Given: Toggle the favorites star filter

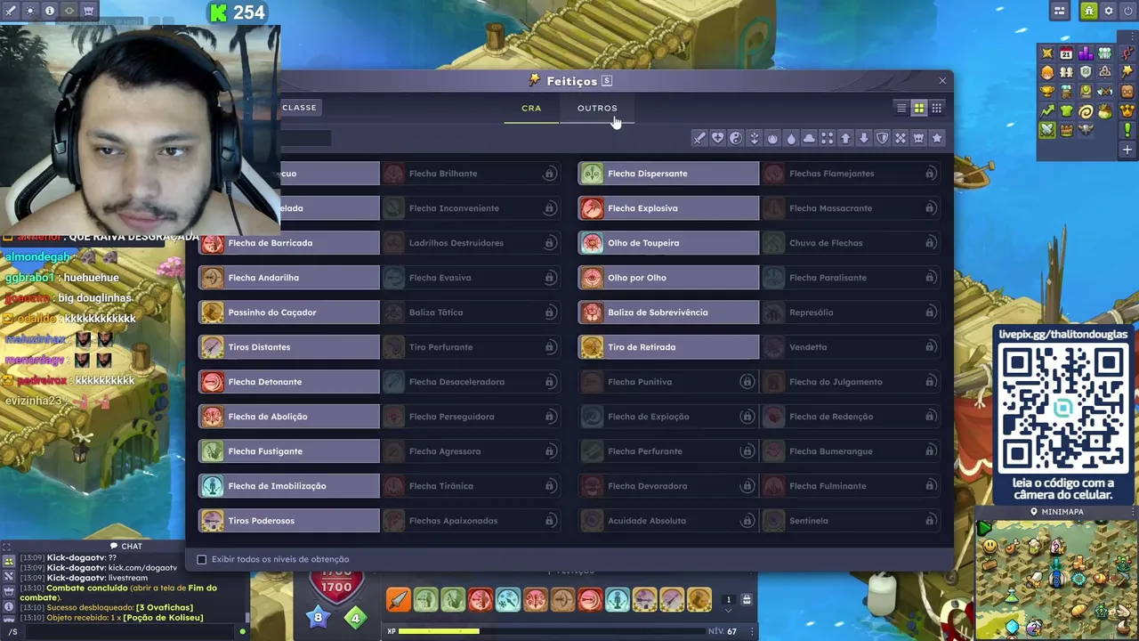Looking at the screenshot, I should tap(937, 138).
